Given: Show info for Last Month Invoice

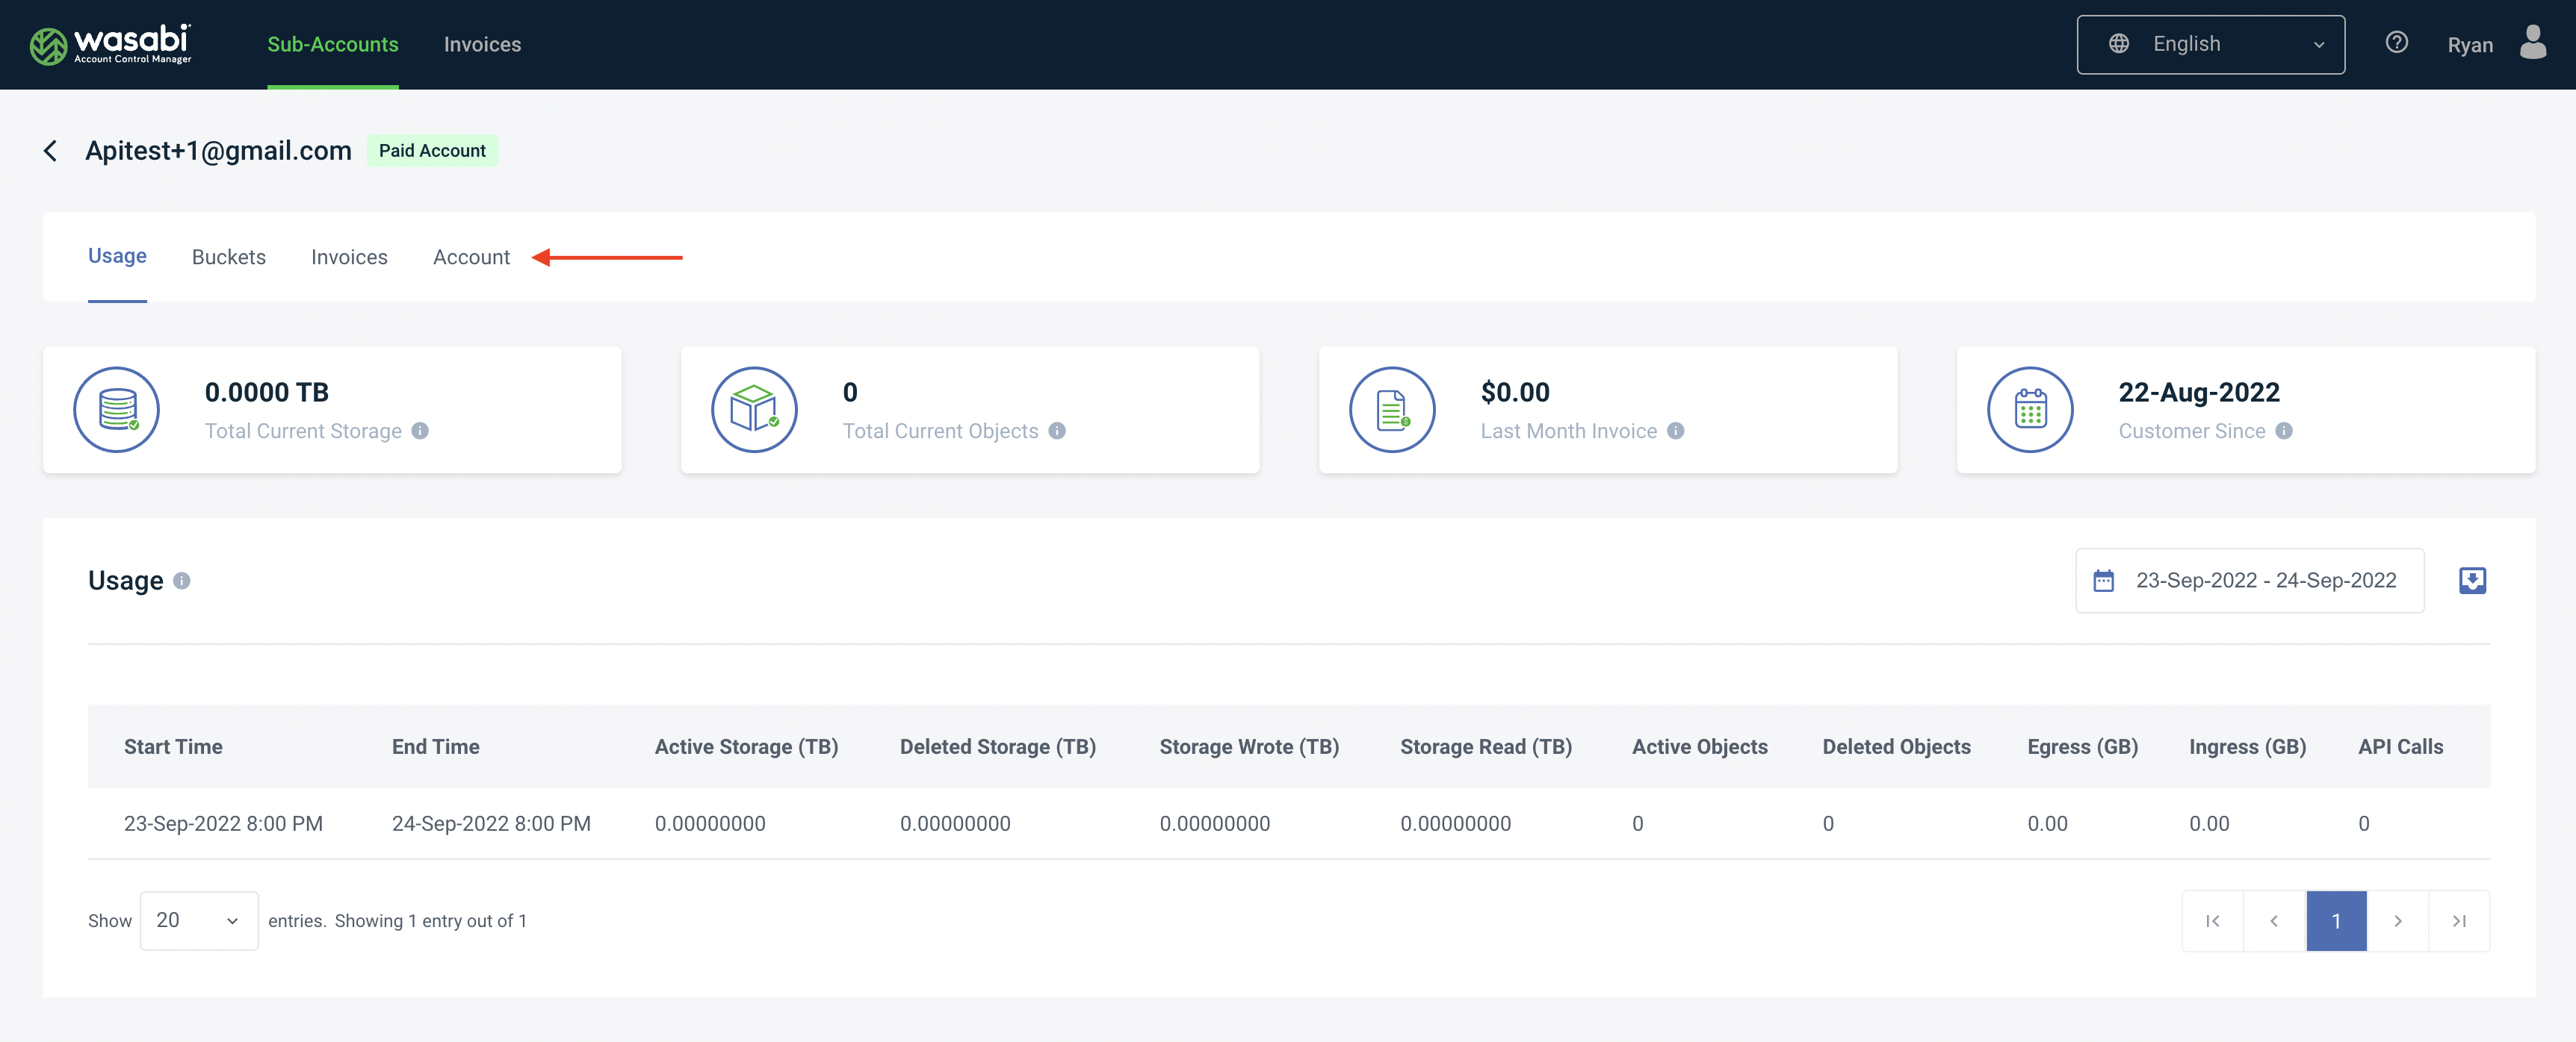Looking at the screenshot, I should [1676, 431].
